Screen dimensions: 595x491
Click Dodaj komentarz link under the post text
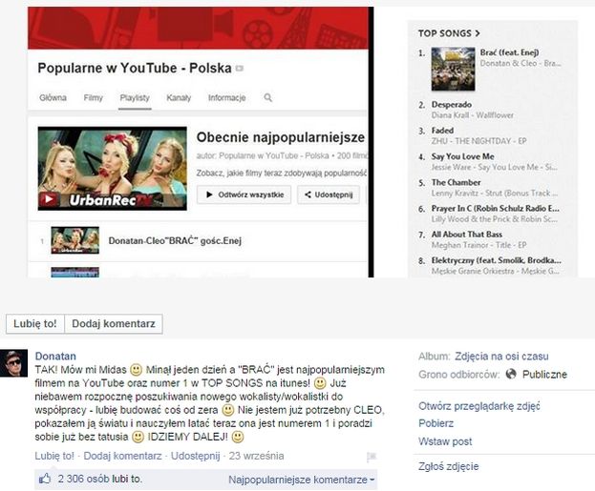[122, 456]
